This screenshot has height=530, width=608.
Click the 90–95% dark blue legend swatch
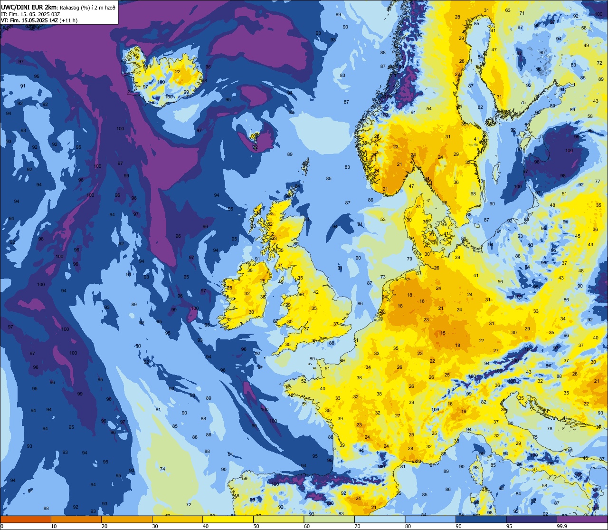point(481,519)
